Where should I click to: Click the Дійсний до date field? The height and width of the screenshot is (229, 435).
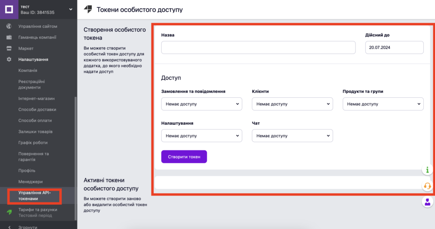pos(394,47)
